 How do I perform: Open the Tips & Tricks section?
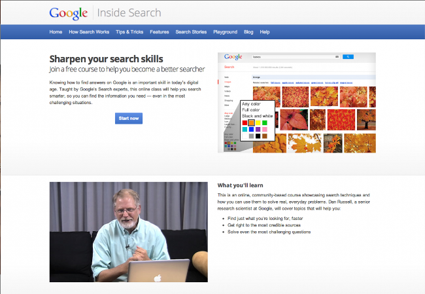click(129, 32)
